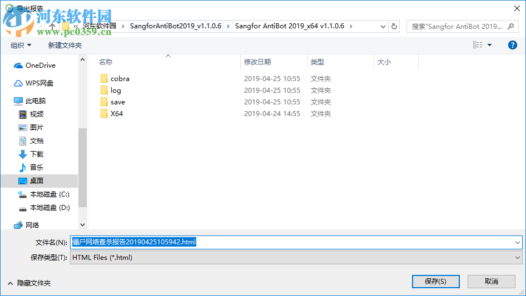
Task: Expand the chevron after Sangforx64 v1.1.0.6
Action: (x=351, y=26)
